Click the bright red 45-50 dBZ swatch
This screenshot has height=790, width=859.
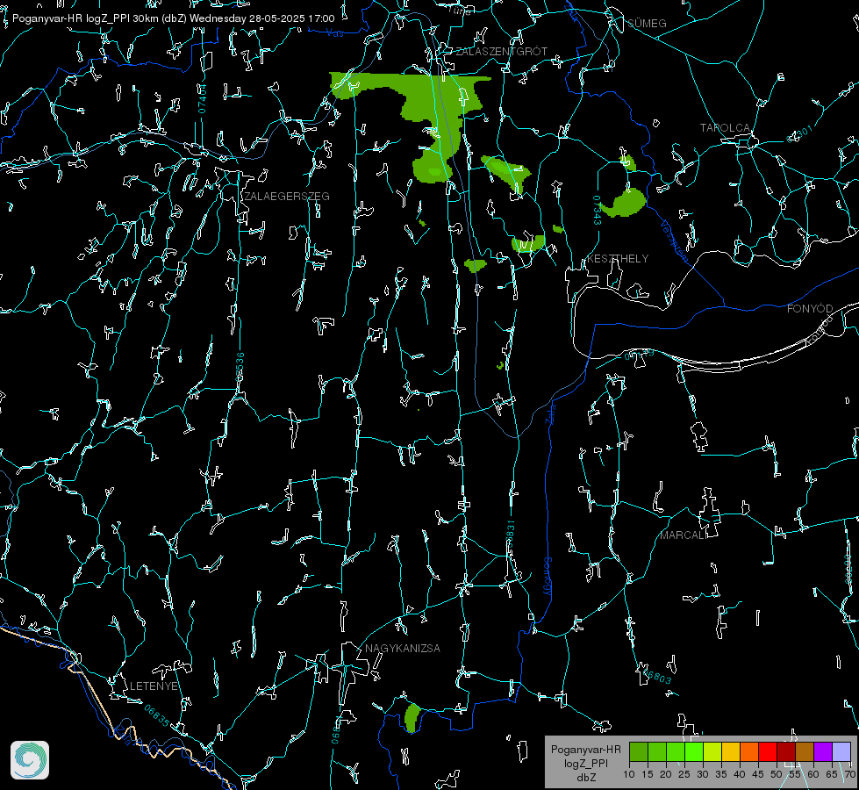pos(768,751)
